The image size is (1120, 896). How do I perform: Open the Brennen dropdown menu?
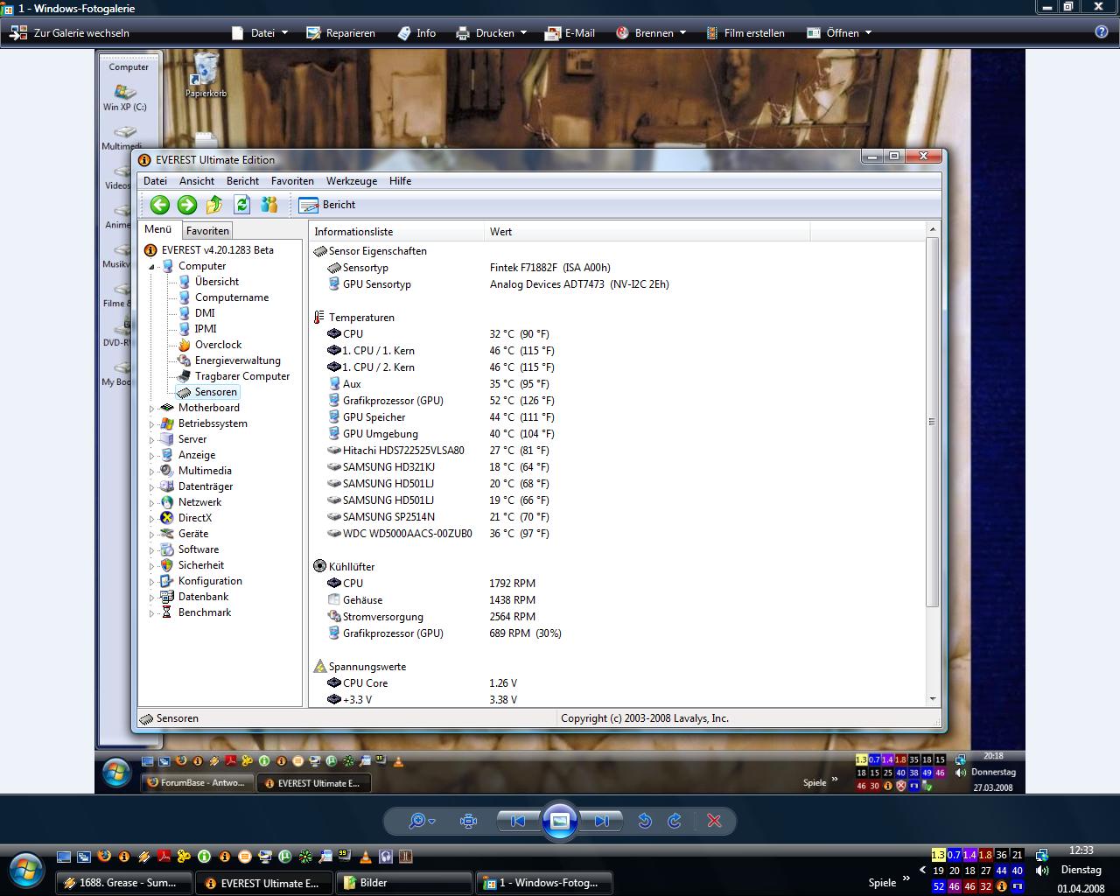651,33
